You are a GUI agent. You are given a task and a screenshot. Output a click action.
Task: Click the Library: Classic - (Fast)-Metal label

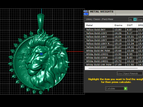100,19
